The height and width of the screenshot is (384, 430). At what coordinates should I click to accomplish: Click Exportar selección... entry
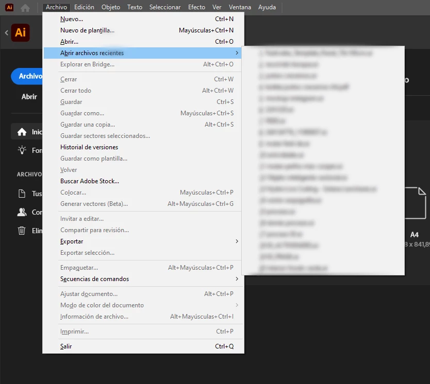click(143, 253)
